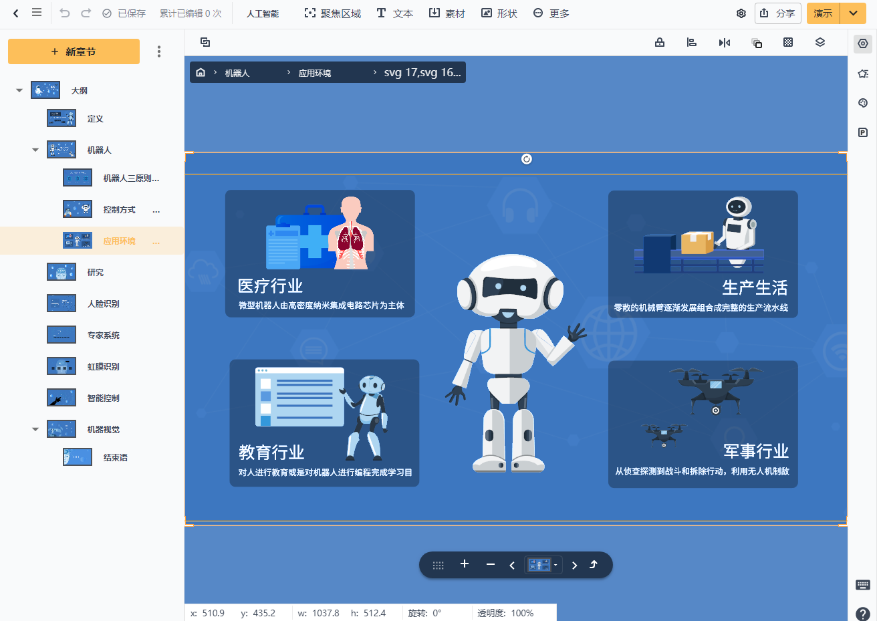Open the layers panel icon

(x=820, y=42)
